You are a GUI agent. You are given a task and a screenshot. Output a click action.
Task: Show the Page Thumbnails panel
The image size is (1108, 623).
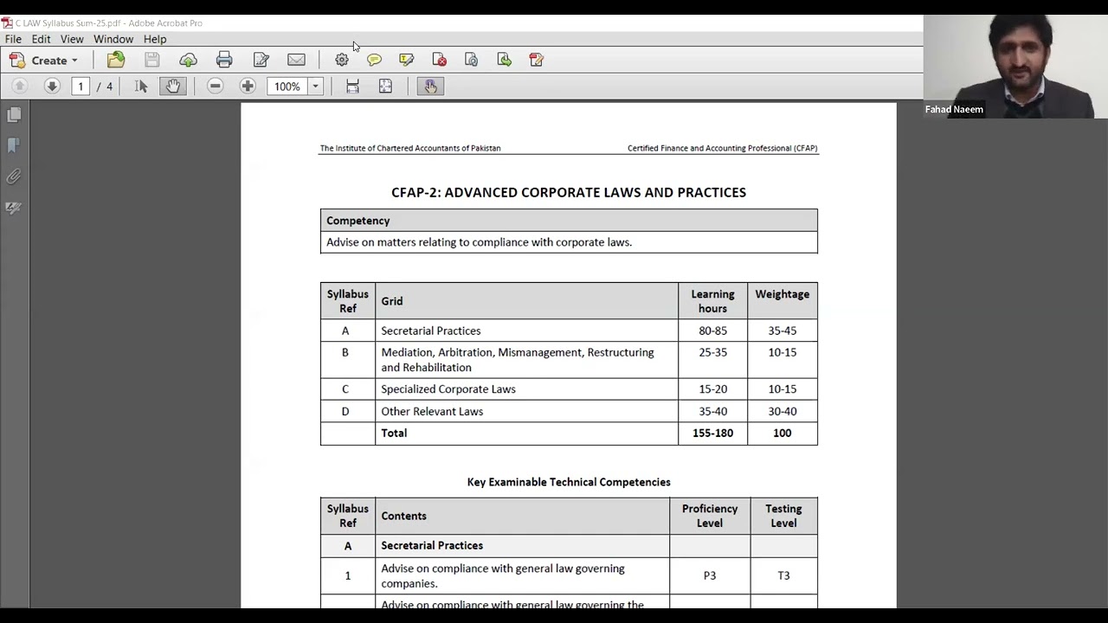point(14,115)
